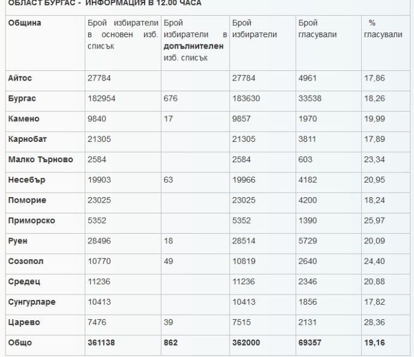Select the Айтос municipality row label

(x=20, y=78)
